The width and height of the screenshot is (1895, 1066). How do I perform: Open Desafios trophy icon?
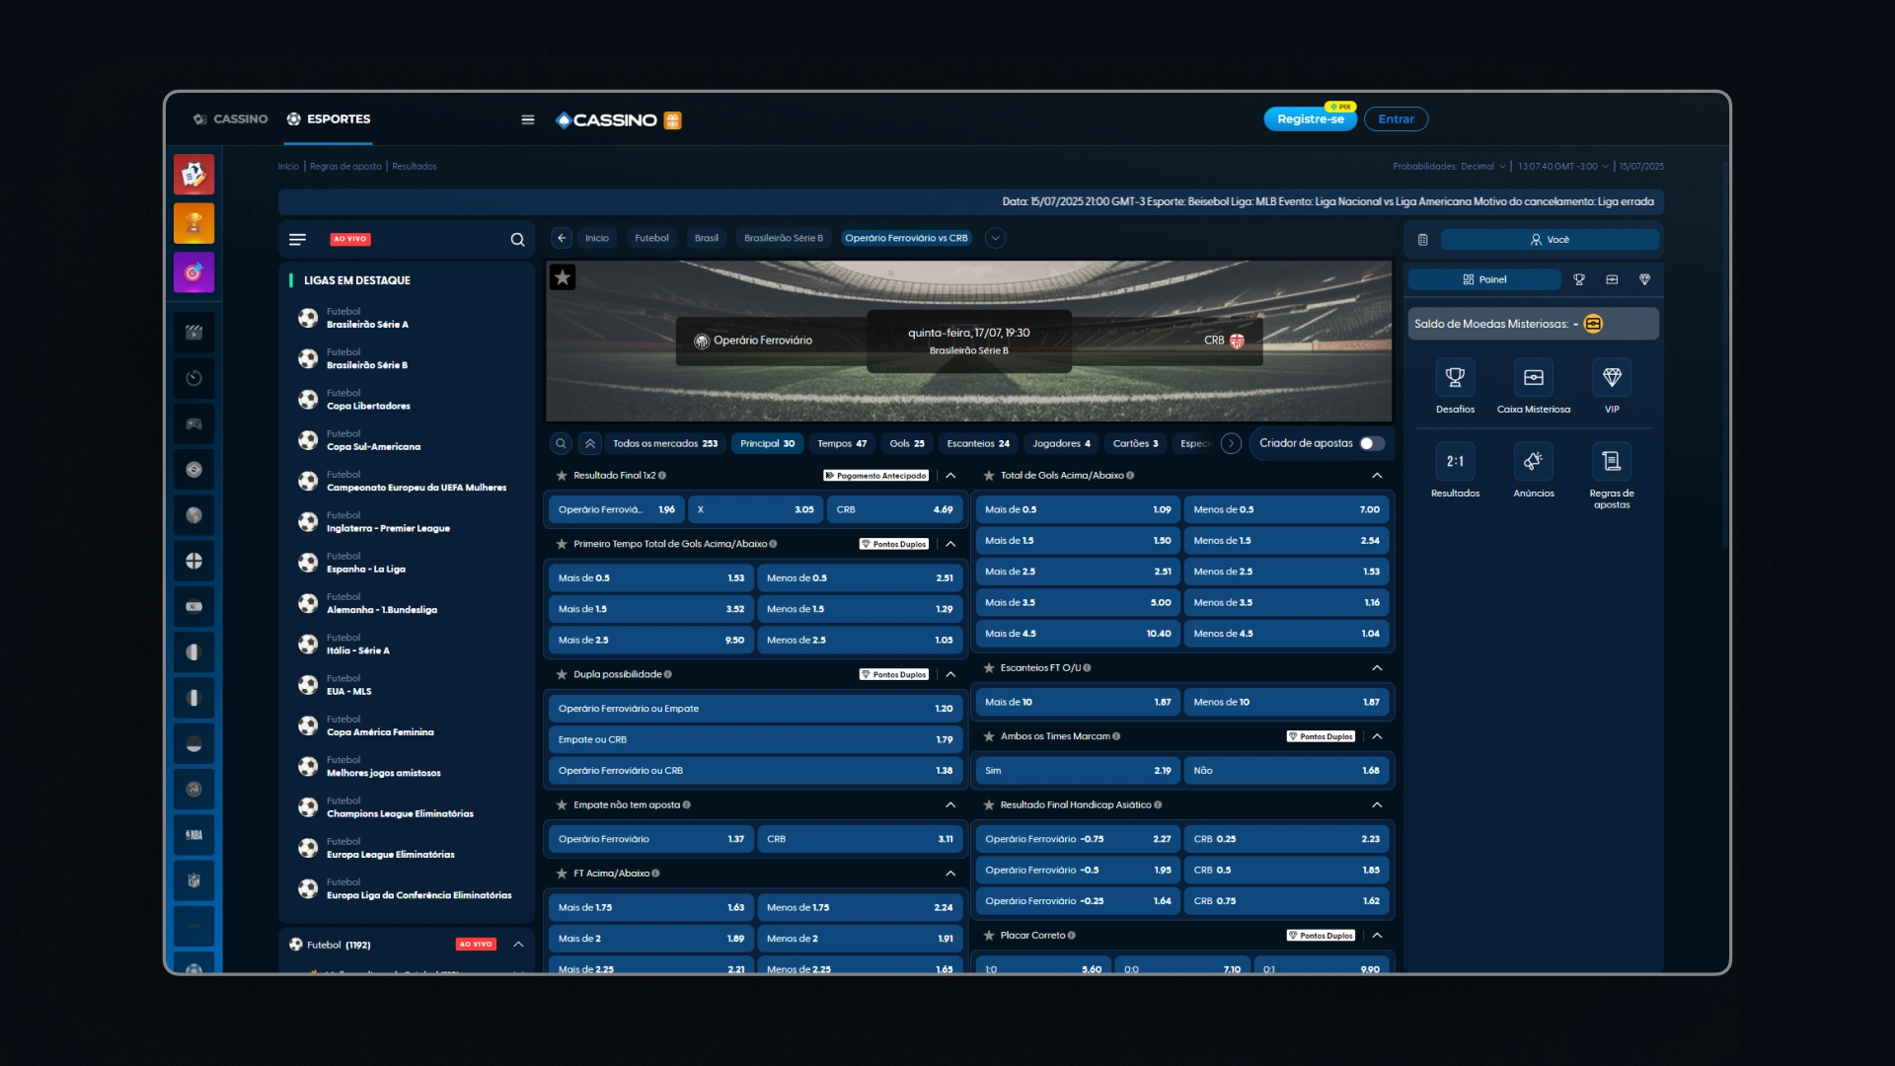pos(1455,378)
